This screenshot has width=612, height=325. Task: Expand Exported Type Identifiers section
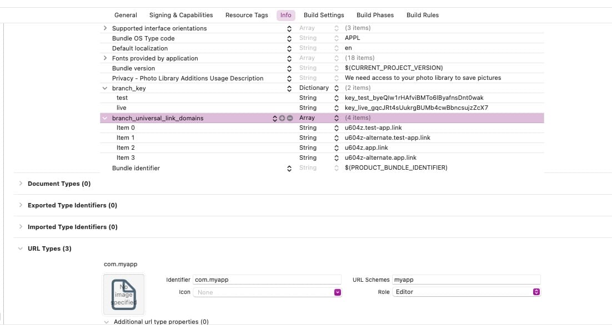click(21, 205)
